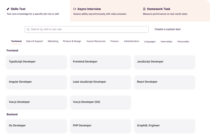The width and height of the screenshot is (210, 139).
Task: Choose the GraphQL Engineer test card
Action: [164, 126]
